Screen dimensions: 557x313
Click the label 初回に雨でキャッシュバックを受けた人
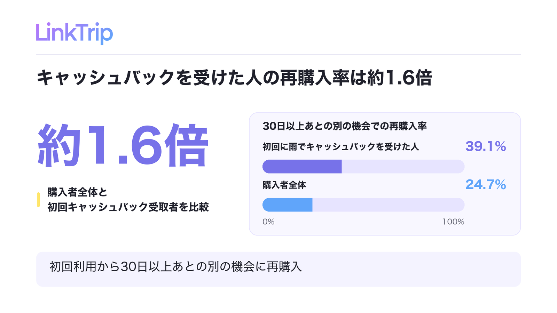[340, 147]
